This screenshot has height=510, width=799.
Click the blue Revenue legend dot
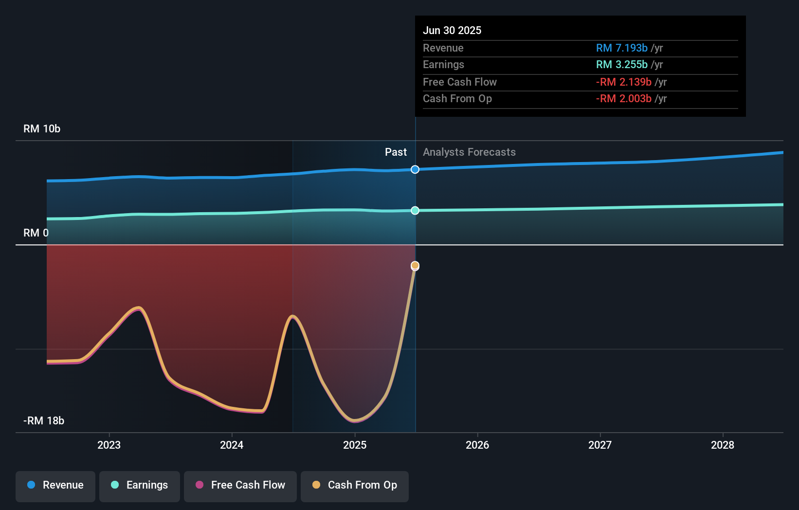pos(31,485)
